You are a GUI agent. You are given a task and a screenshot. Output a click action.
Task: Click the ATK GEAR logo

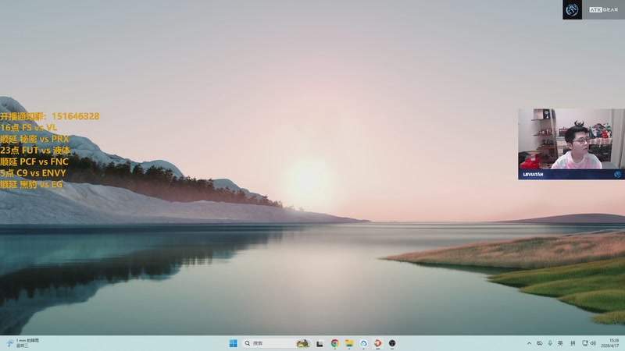(603, 9)
